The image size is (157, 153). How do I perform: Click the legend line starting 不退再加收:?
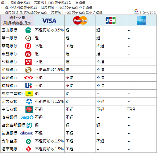pyautogui.click(x=52, y=12)
